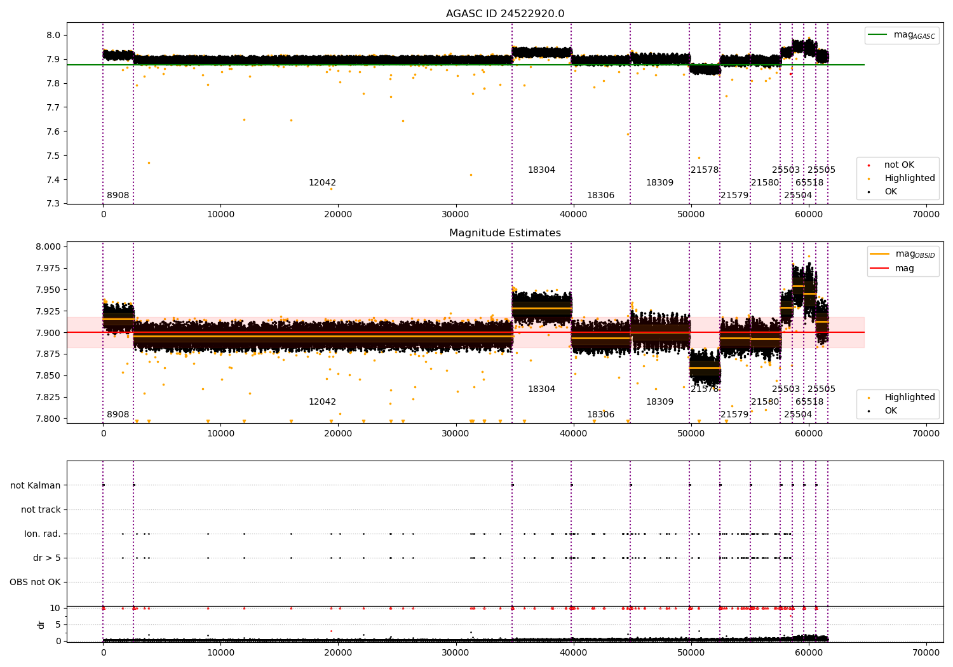Image resolution: width=953 pixels, height=667 pixels.
Task: Click the 'not track' axis label
Action: [x=41, y=510]
